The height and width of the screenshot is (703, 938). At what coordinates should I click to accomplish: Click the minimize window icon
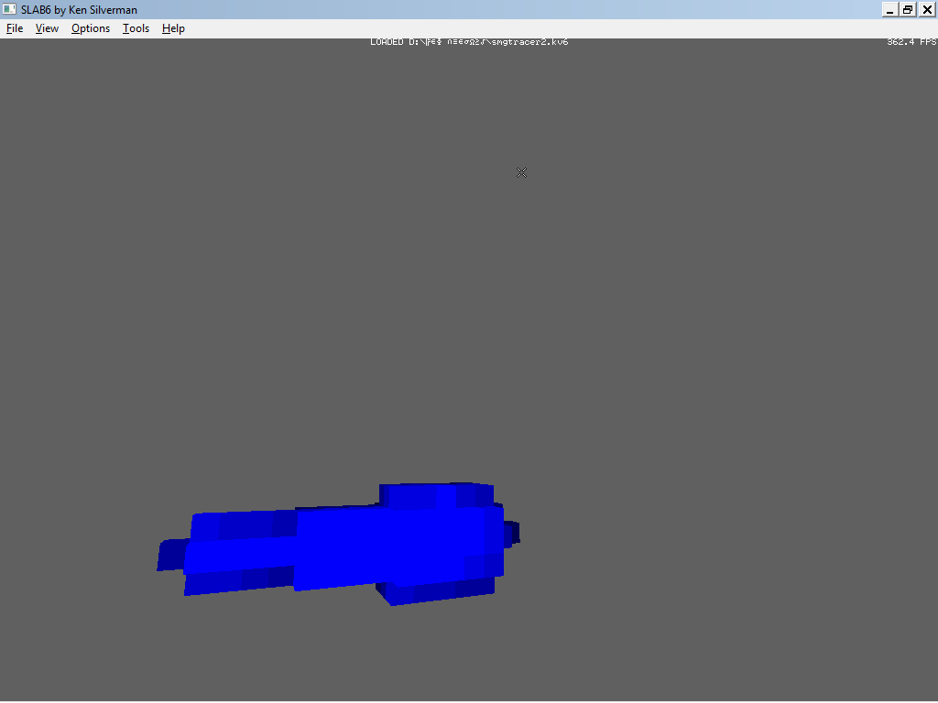click(889, 9)
